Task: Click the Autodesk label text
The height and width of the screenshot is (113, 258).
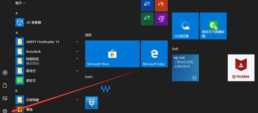Action: (33, 51)
